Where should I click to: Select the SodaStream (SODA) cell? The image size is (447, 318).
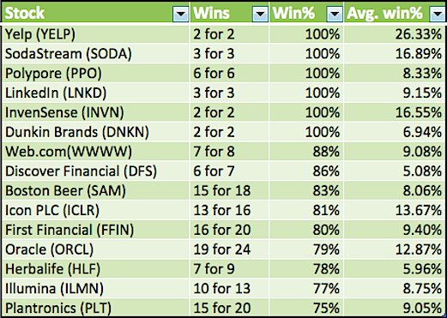pos(95,54)
